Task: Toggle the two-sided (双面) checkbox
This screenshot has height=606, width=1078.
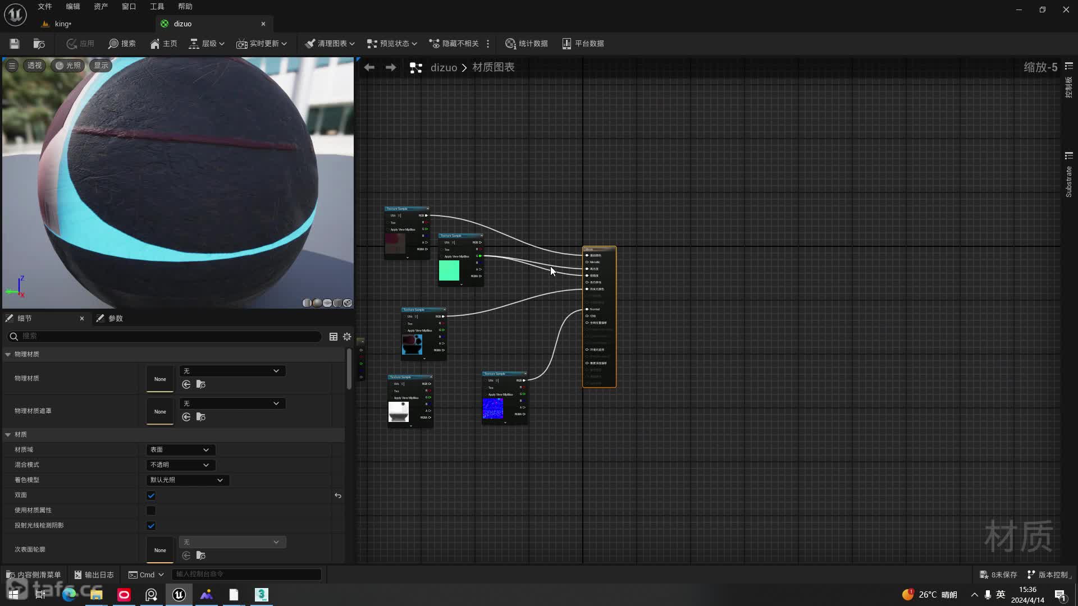Action: [x=151, y=495]
